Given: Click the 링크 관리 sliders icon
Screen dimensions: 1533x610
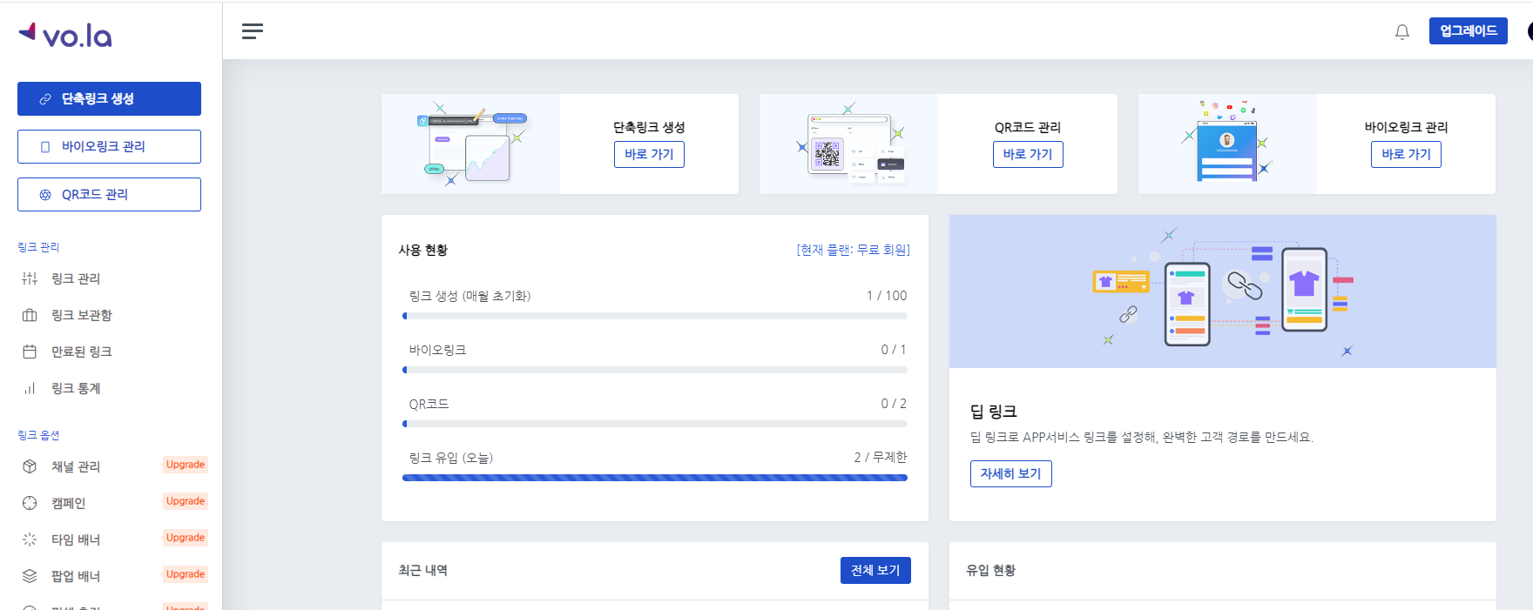Looking at the screenshot, I should point(30,278).
